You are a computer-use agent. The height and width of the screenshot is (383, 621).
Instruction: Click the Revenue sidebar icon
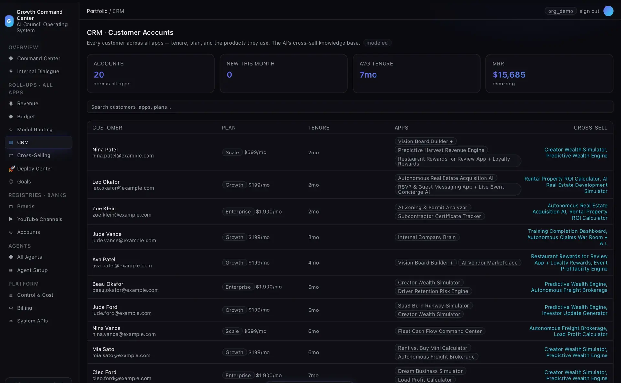point(11,103)
